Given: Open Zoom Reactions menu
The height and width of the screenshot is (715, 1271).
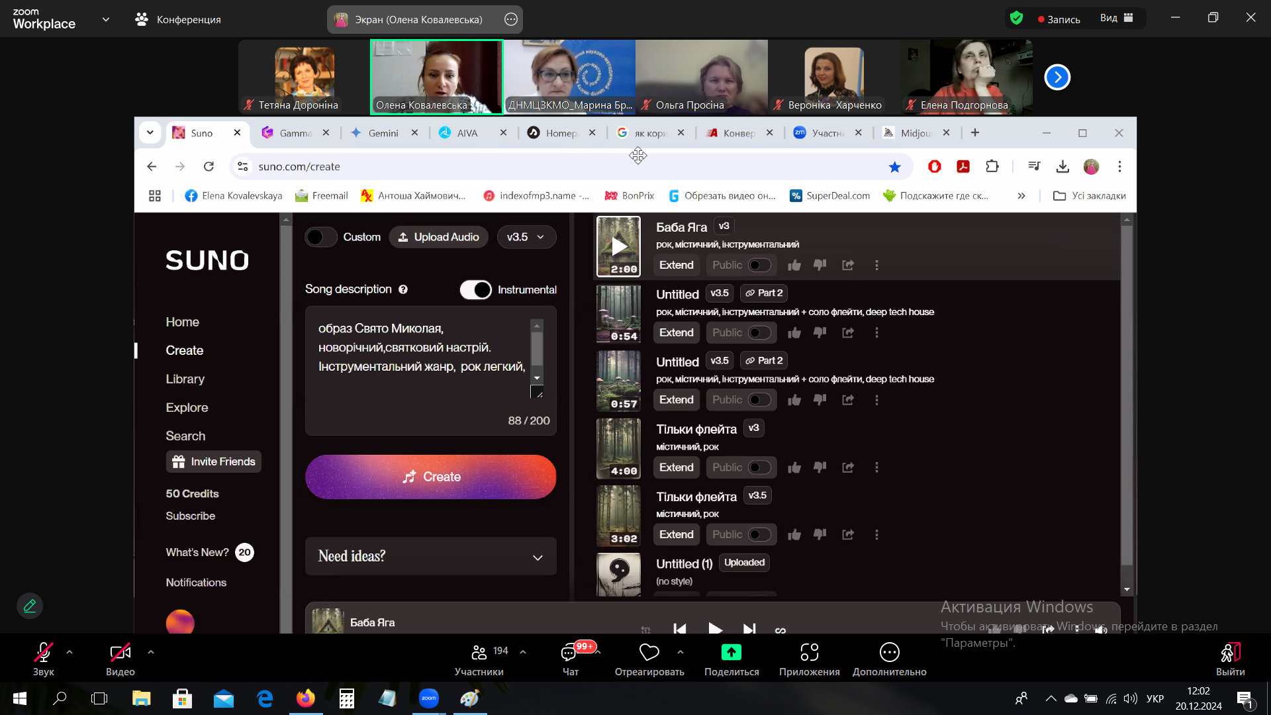Looking at the screenshot, I should click(x=649, y=659).
